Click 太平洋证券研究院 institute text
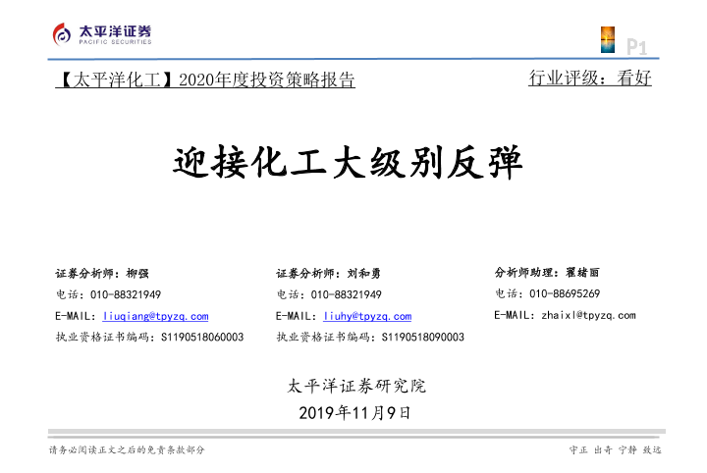707x473 pixels. tap(355, 386)
